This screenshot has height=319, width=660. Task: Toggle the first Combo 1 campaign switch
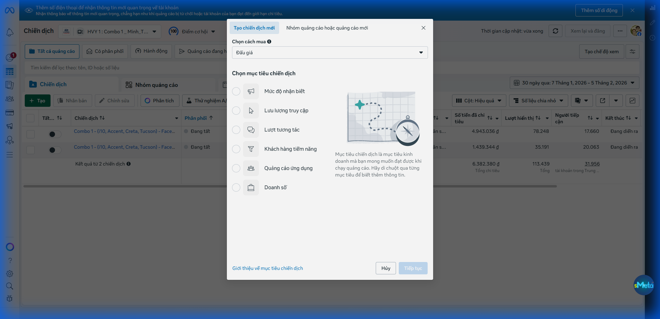[54, 134]
